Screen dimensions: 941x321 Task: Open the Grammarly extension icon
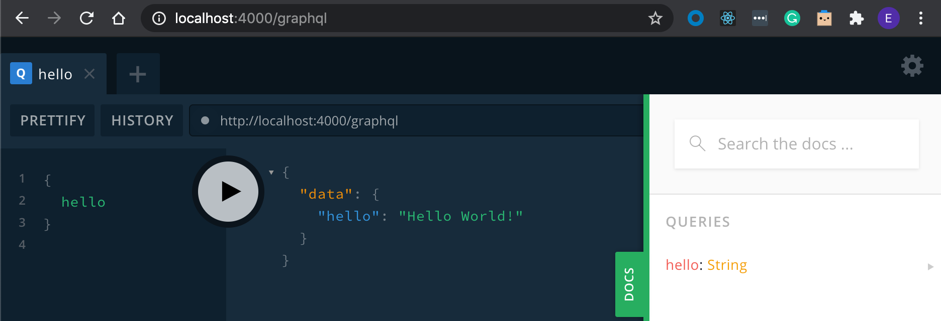point(792,19)
